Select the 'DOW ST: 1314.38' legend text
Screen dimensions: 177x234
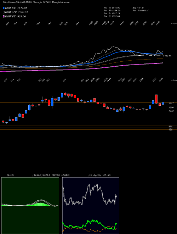click(x=16, y=8)
